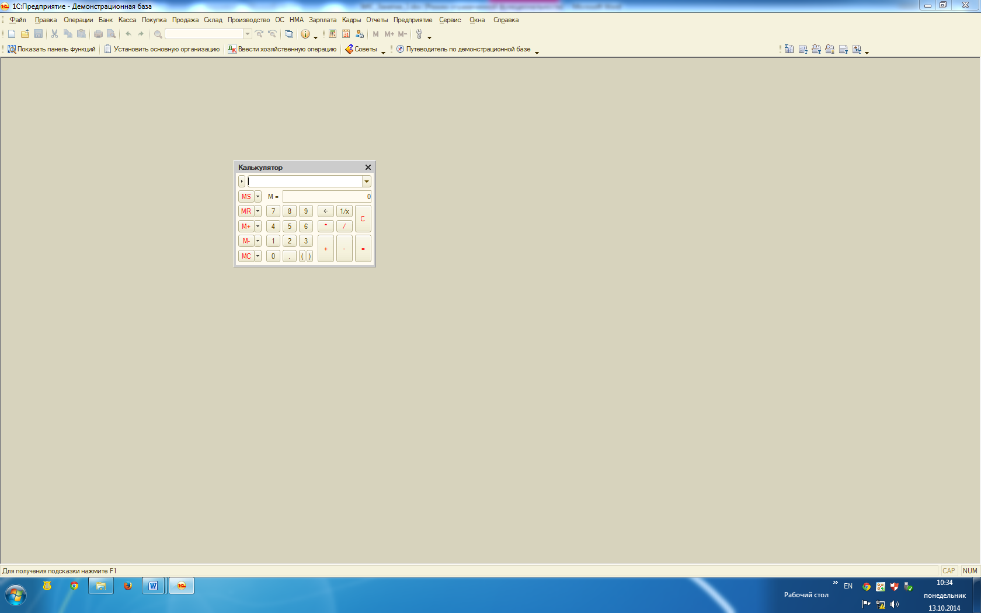Click the toolbar search text field
The height and width of the screenshot is (613, 981).
(x=204, y=34)
